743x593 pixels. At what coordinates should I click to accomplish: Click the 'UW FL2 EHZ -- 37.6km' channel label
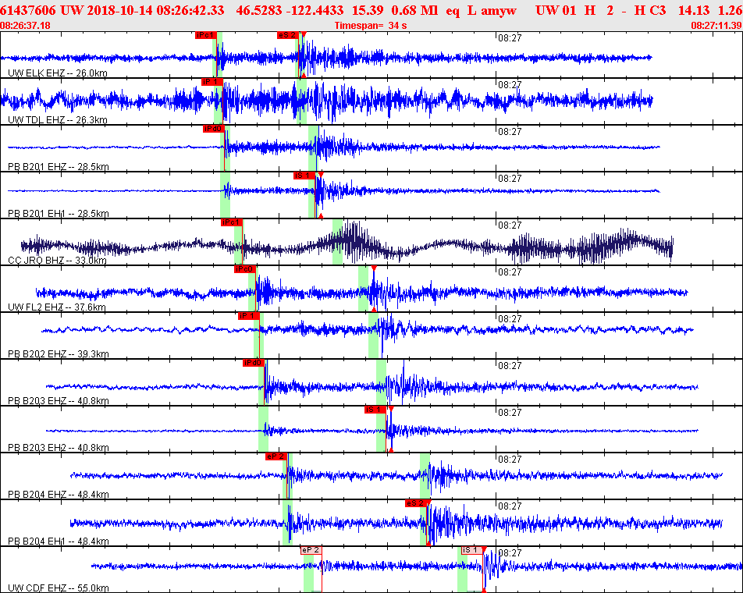pyautogui.click(x=57, y=307)
